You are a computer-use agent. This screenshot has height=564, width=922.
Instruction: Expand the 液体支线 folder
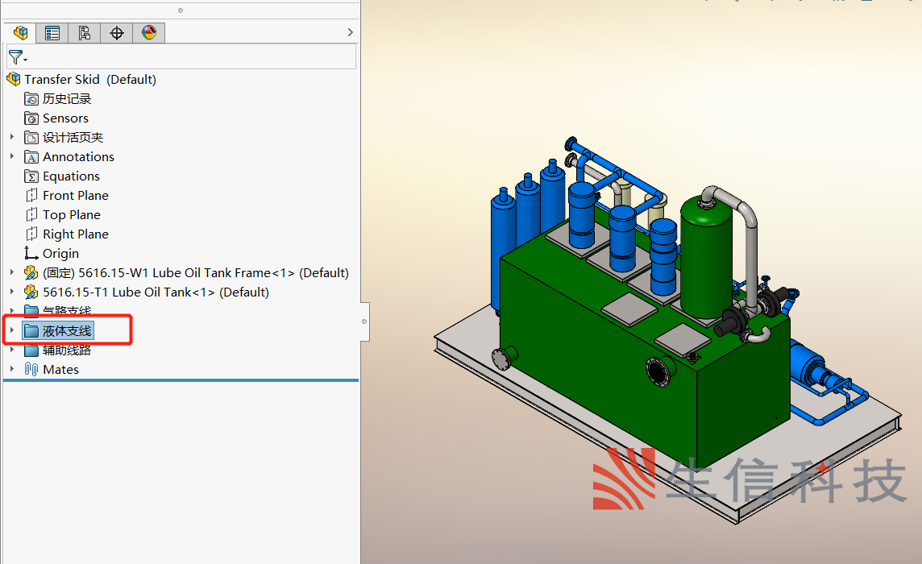[x=12, y=330]
